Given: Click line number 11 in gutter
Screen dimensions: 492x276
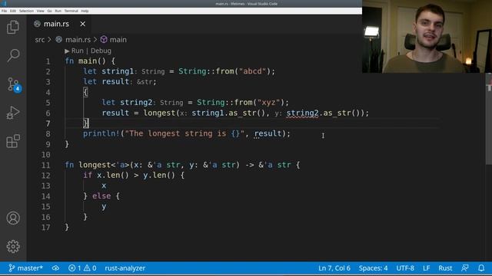Looking at the screenshot, I should 45,165.
